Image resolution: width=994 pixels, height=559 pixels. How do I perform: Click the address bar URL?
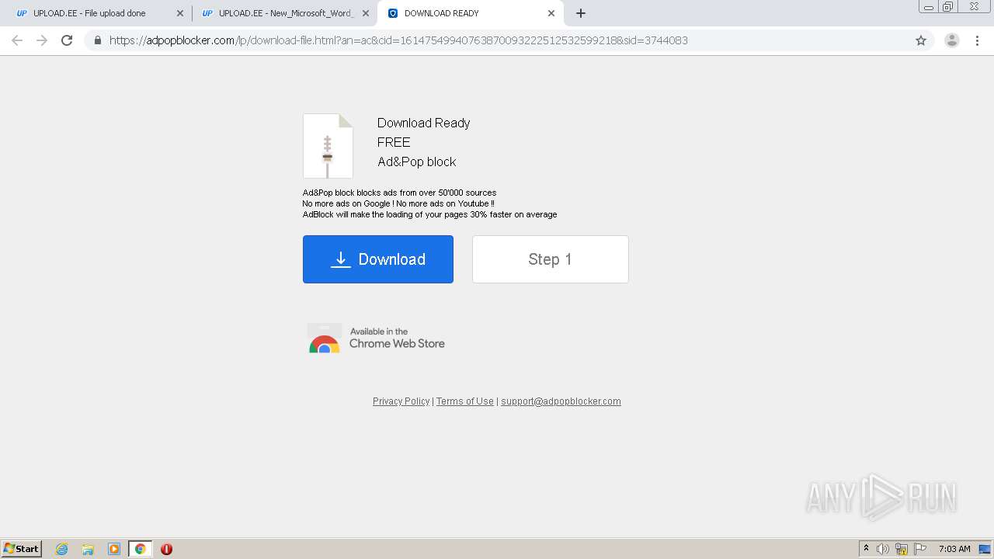tap(398, 40)
